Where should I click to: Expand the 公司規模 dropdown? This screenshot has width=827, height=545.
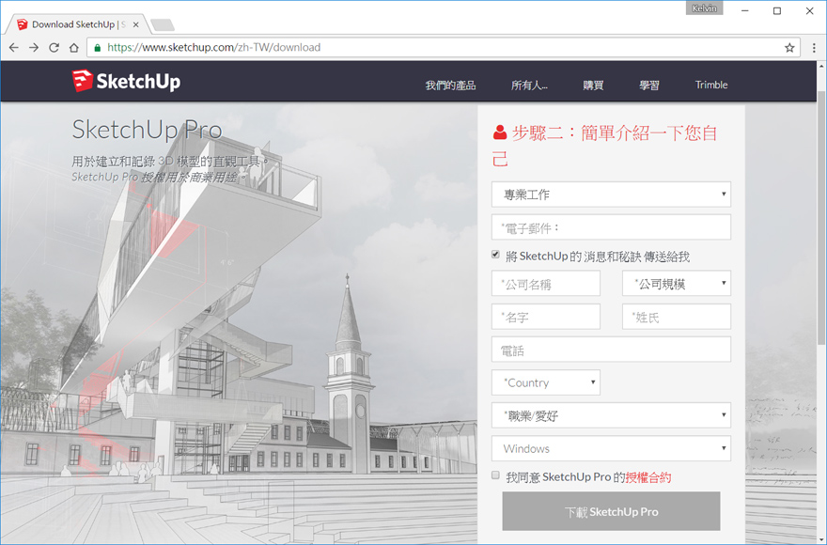(x=676, y=284)
